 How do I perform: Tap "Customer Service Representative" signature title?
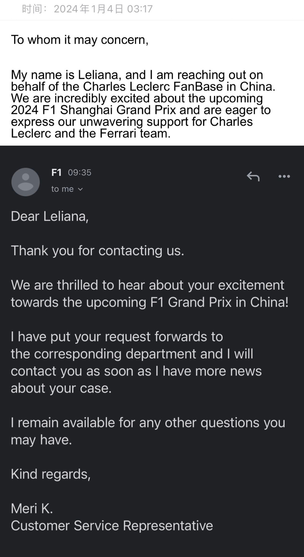point(112,526)
